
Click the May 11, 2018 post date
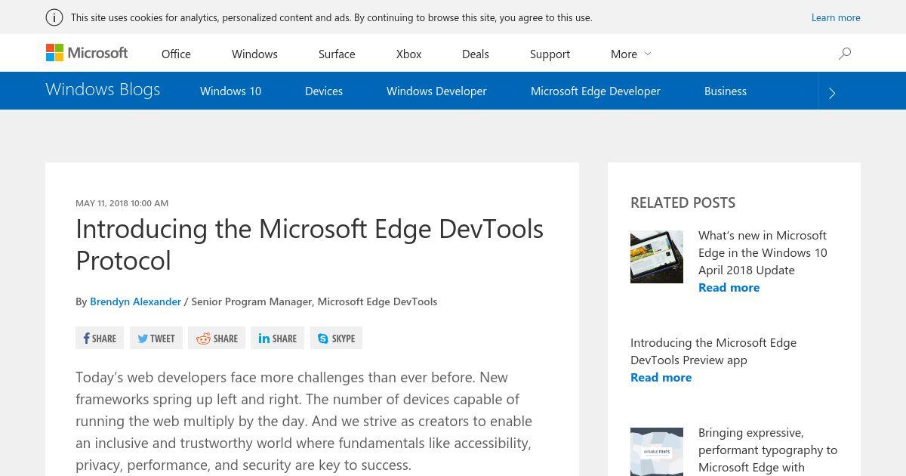[x=122, y=202]
